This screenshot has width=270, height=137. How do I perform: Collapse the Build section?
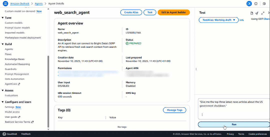pyautogui.click(x=2, y=44)
